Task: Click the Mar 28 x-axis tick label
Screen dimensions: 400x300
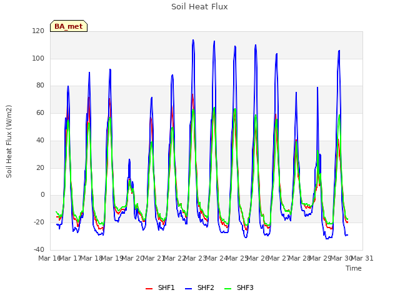Action: coord(300,258)
